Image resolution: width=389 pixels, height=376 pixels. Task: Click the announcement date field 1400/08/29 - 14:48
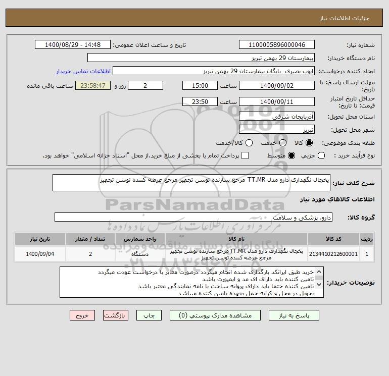[73, 45]
